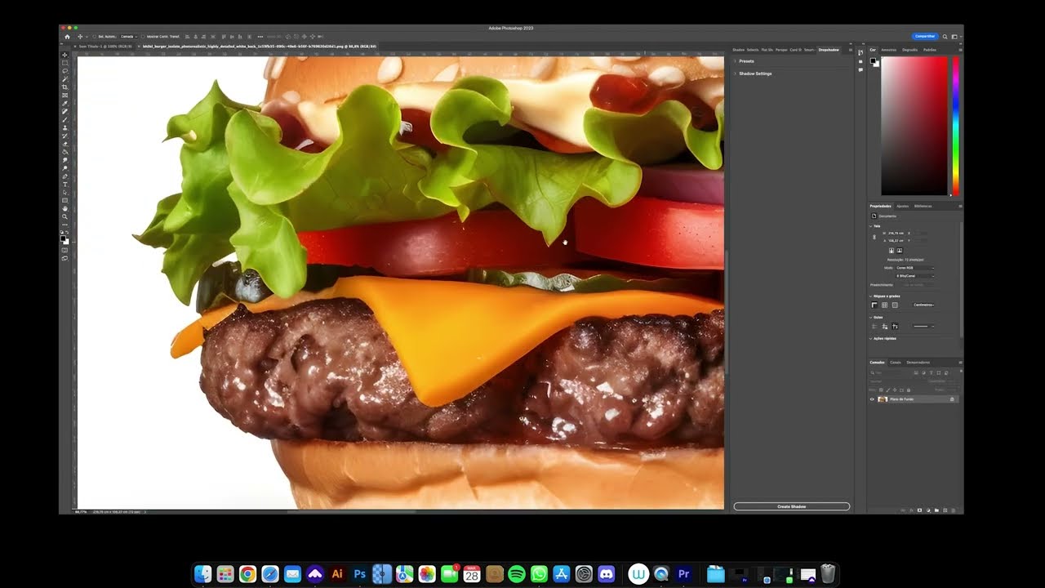
Task: Open Discord from the Dock
Action: click(606, 574)
